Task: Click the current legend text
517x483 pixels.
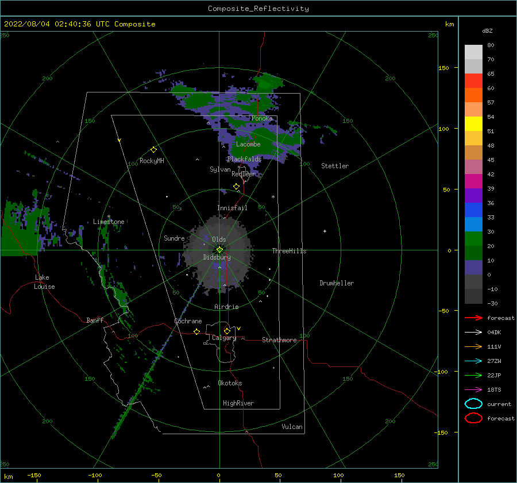Action: point(499,404)
